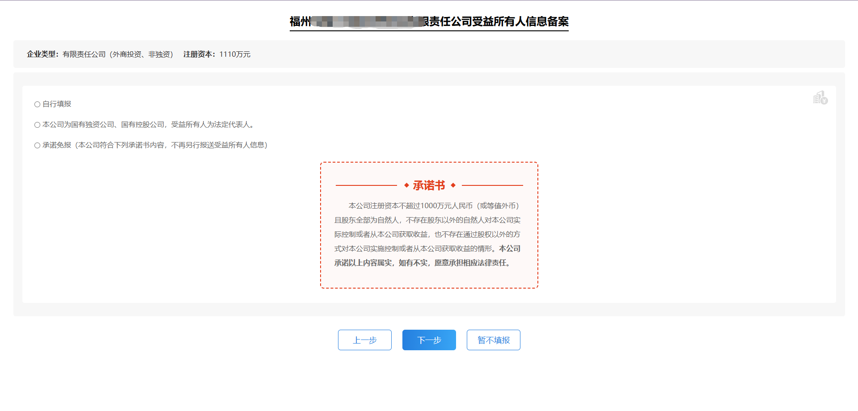Click the red line right of 承诺书
This screenshot has height=411, width=858.
(492, 185)
